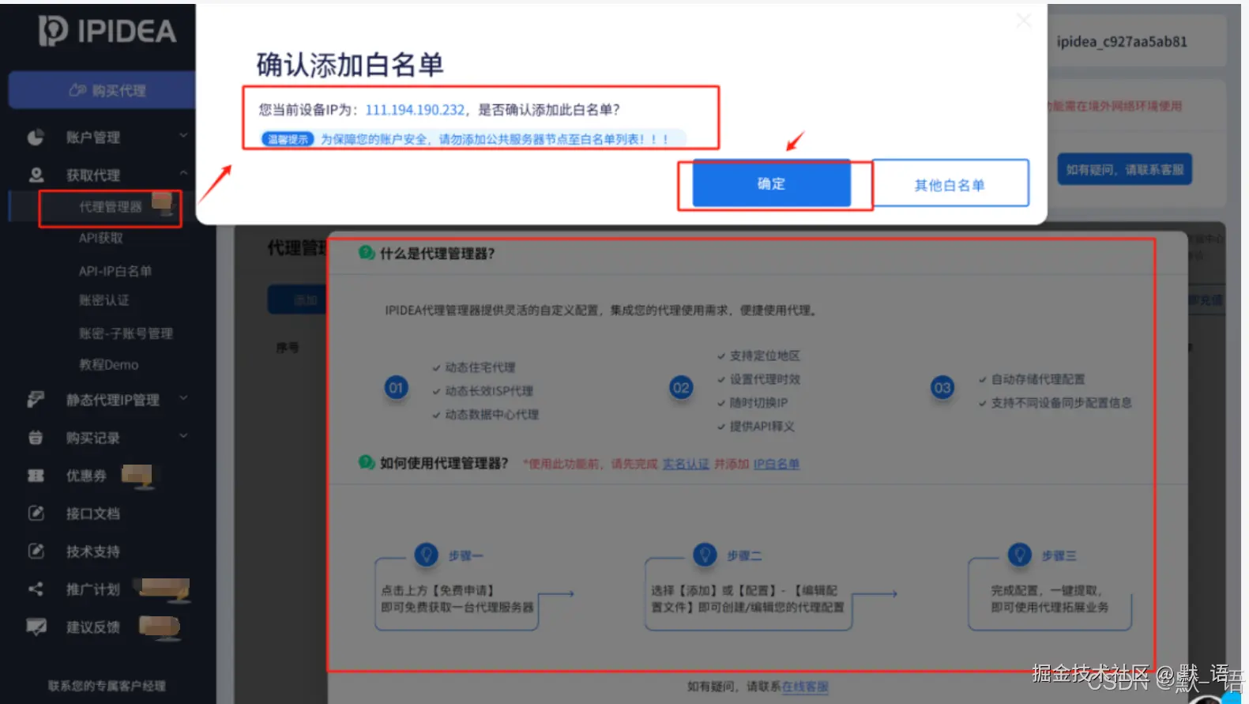Click the 静态代理IP管理 icon
Screen dimensions: 1249x704
click(36, 399)
